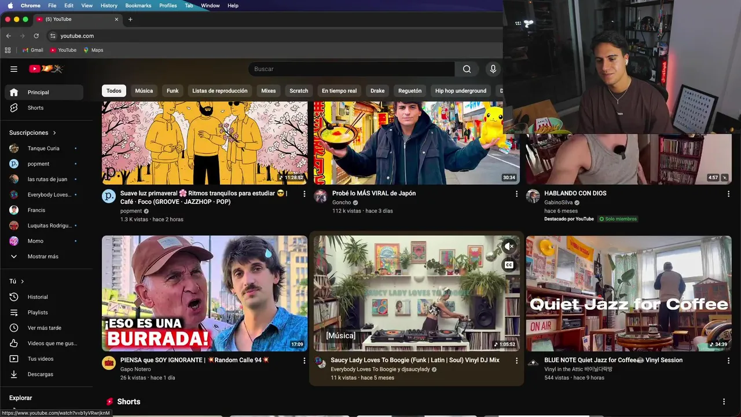Expand the Tú section header

coord(17,281)
